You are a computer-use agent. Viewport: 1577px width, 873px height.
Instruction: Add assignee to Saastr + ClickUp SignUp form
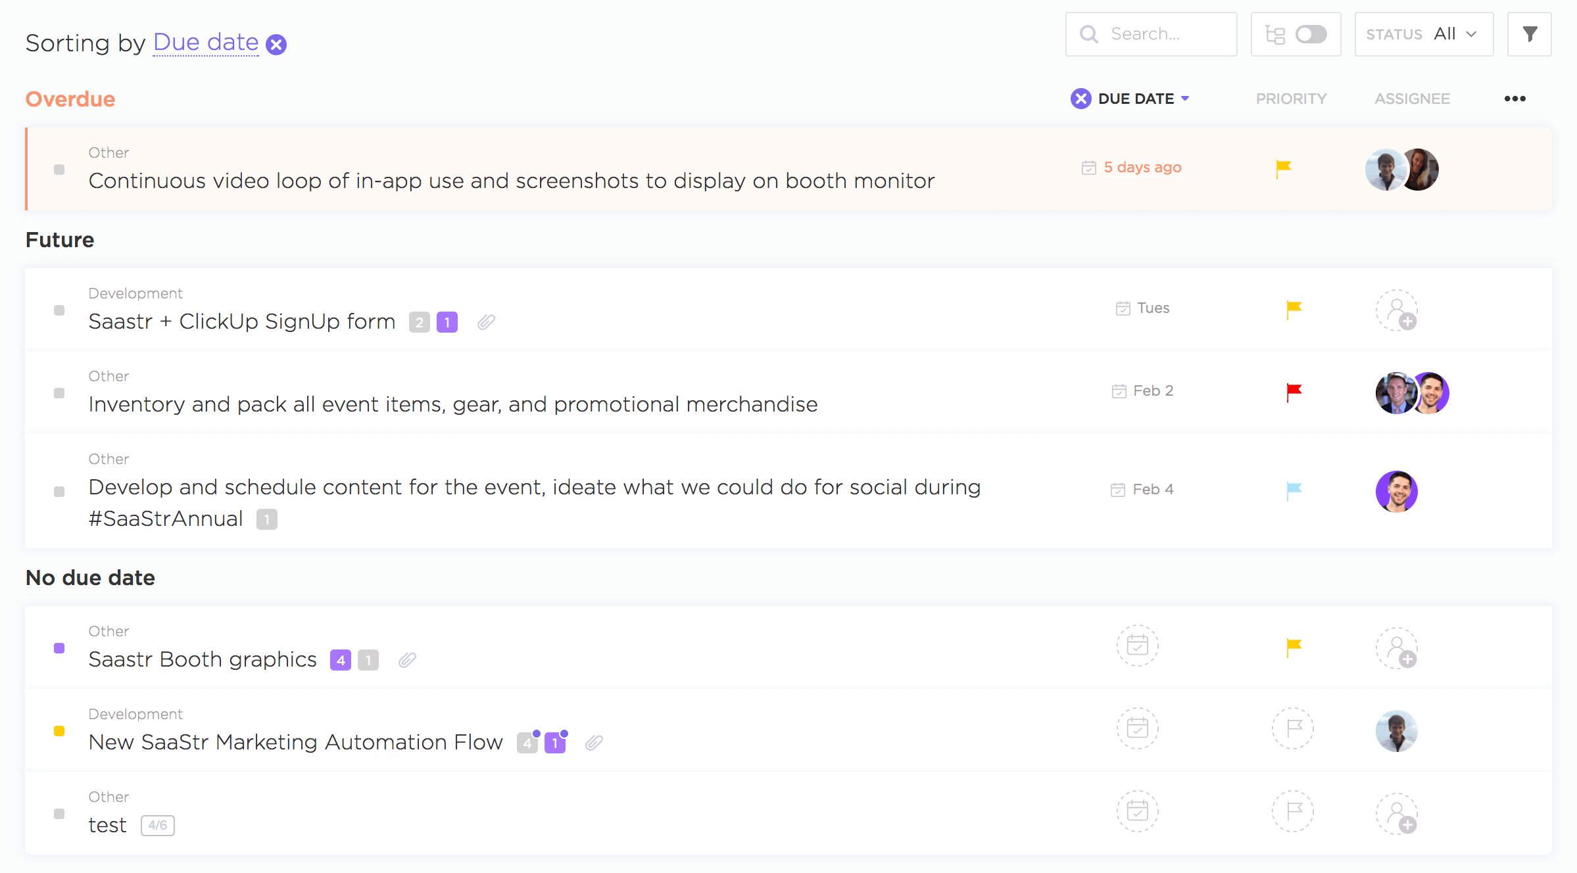(x=1396, y=310)
